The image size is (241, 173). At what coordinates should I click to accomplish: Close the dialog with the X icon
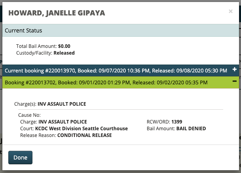click(231, 11)
